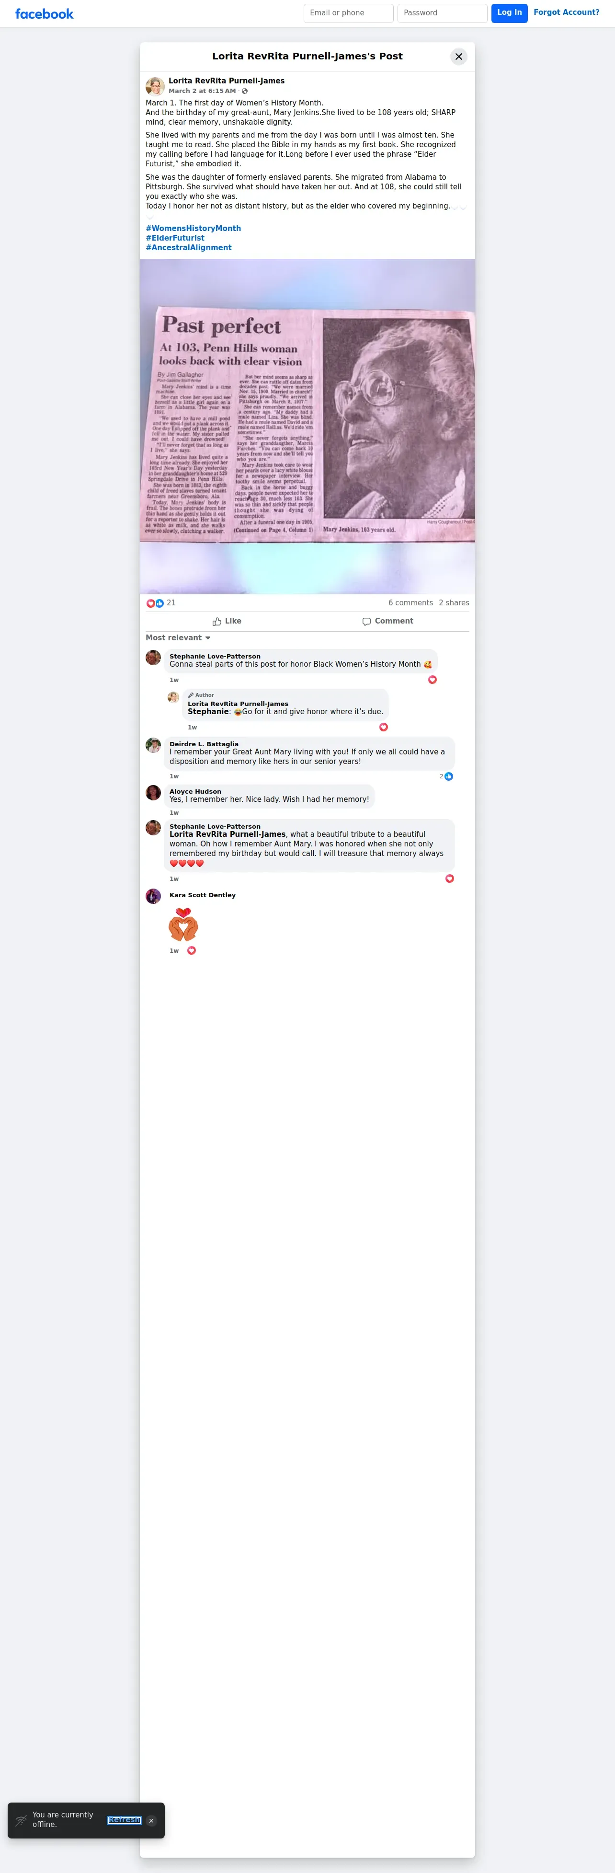Like the post
615x1873 pixels.
click(x=227, y=622)
